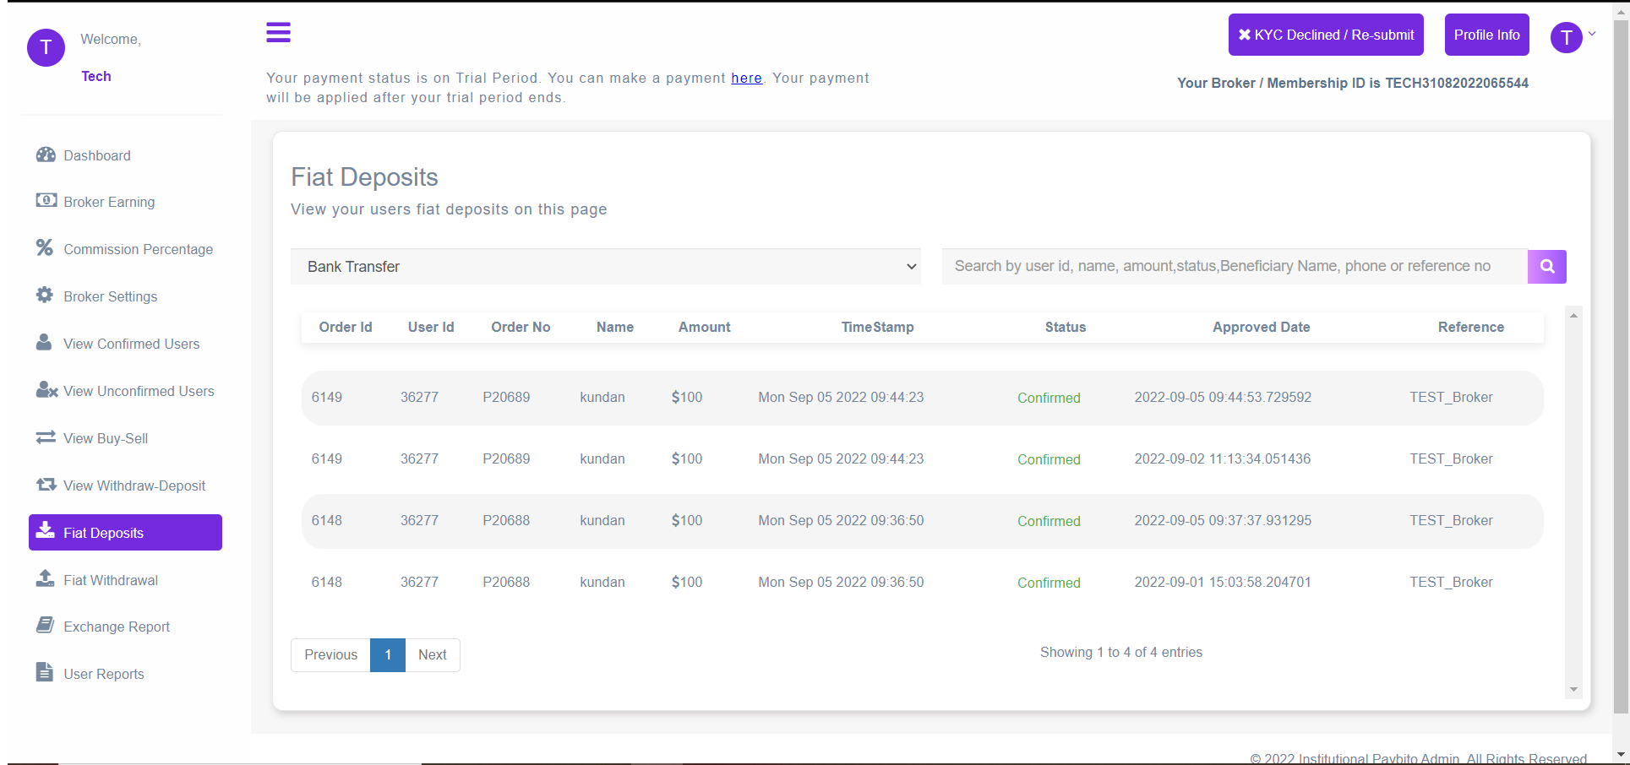Viewport: 1630px width, 765px height.
Task: Select the Fiat Withdrawal upload icon
Action: pos(46,578)
